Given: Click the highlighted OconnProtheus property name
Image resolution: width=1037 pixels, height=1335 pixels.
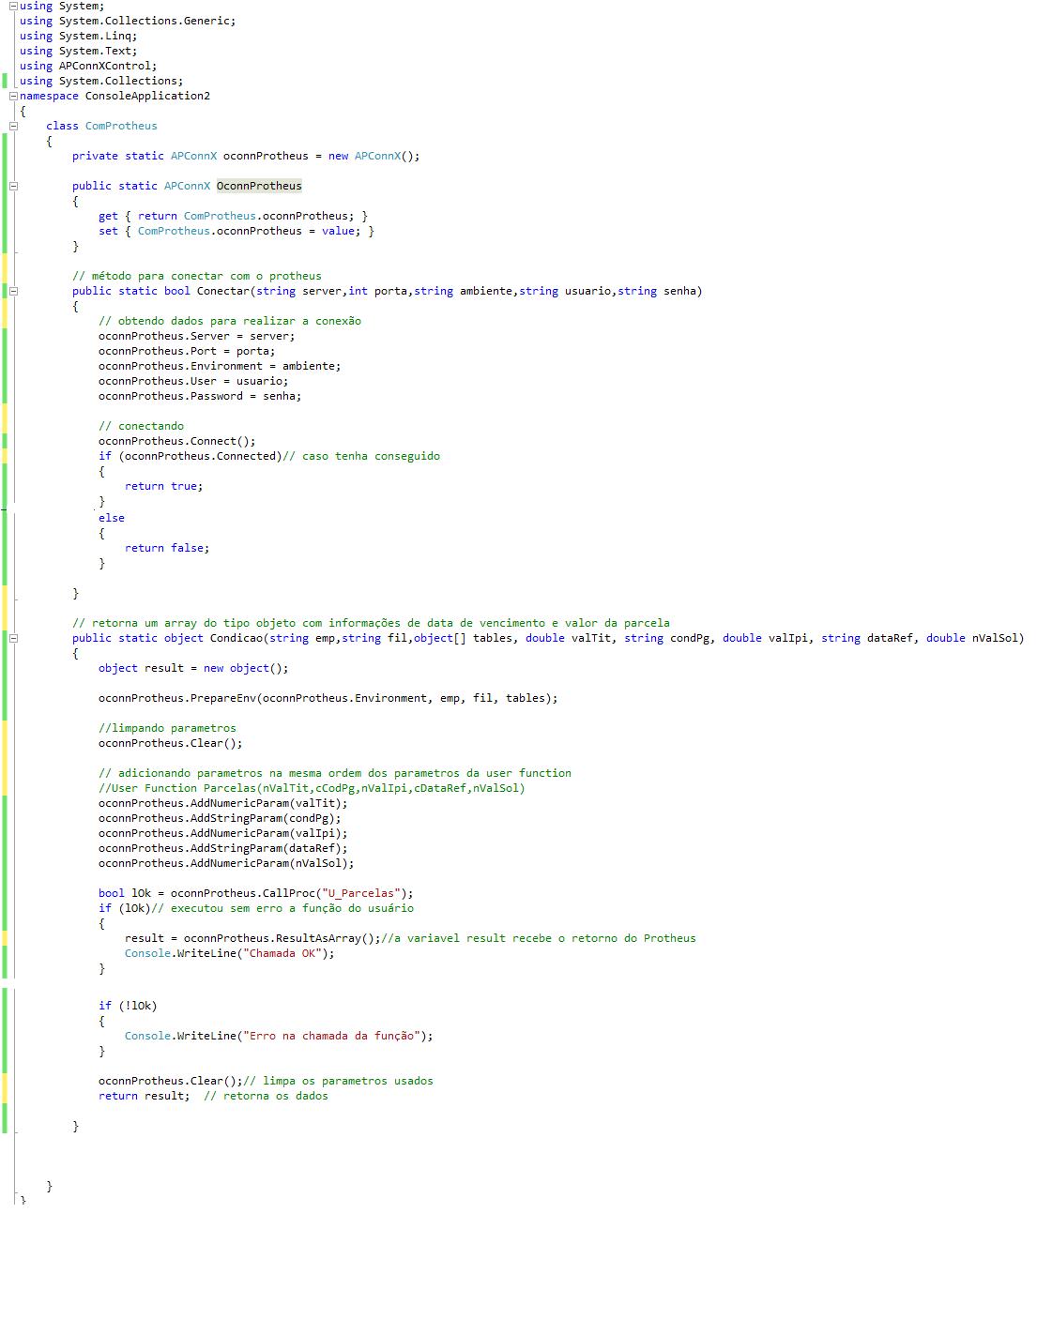Looking at the screenshot, I should pyautogui.click(x=259, y=186).
